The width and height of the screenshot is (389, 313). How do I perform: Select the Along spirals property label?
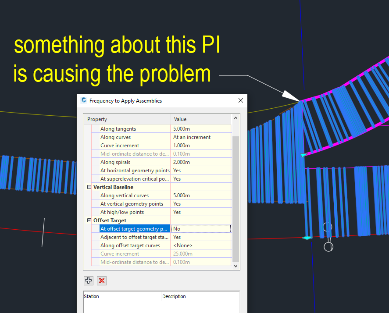point(115,162)
